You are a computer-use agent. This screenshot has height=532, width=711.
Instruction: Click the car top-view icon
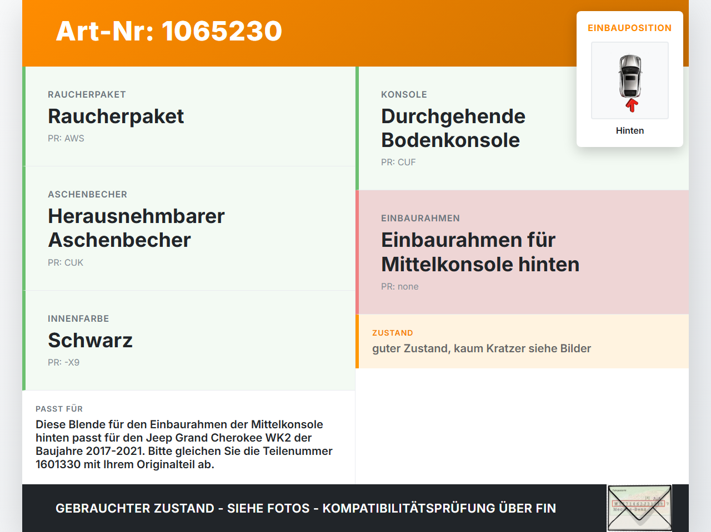pyautogui.click(x=630, y=76)
